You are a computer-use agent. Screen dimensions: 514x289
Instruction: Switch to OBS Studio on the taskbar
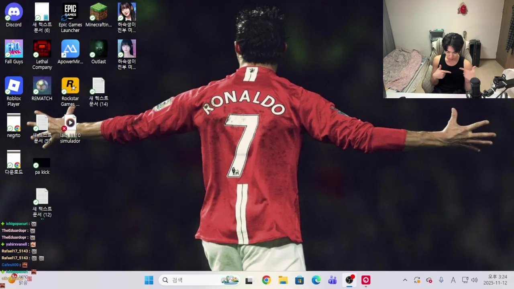pos(349,280)
